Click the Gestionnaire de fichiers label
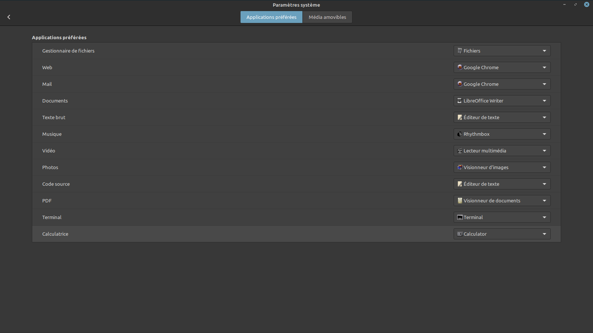The width and height of the screenshot is (593, 333). tap(68, 51)
